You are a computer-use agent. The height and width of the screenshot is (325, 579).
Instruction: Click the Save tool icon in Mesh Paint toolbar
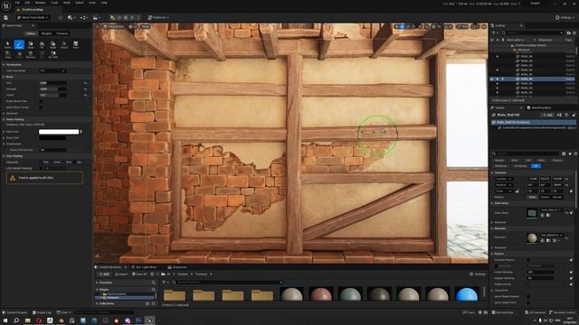[x=76, y=44]
